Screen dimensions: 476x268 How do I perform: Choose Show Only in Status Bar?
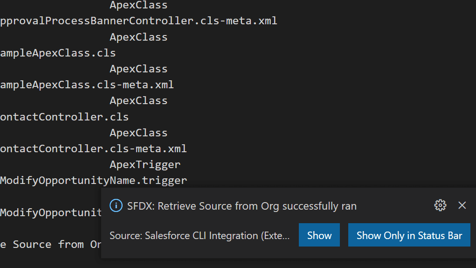pos(409,235)
